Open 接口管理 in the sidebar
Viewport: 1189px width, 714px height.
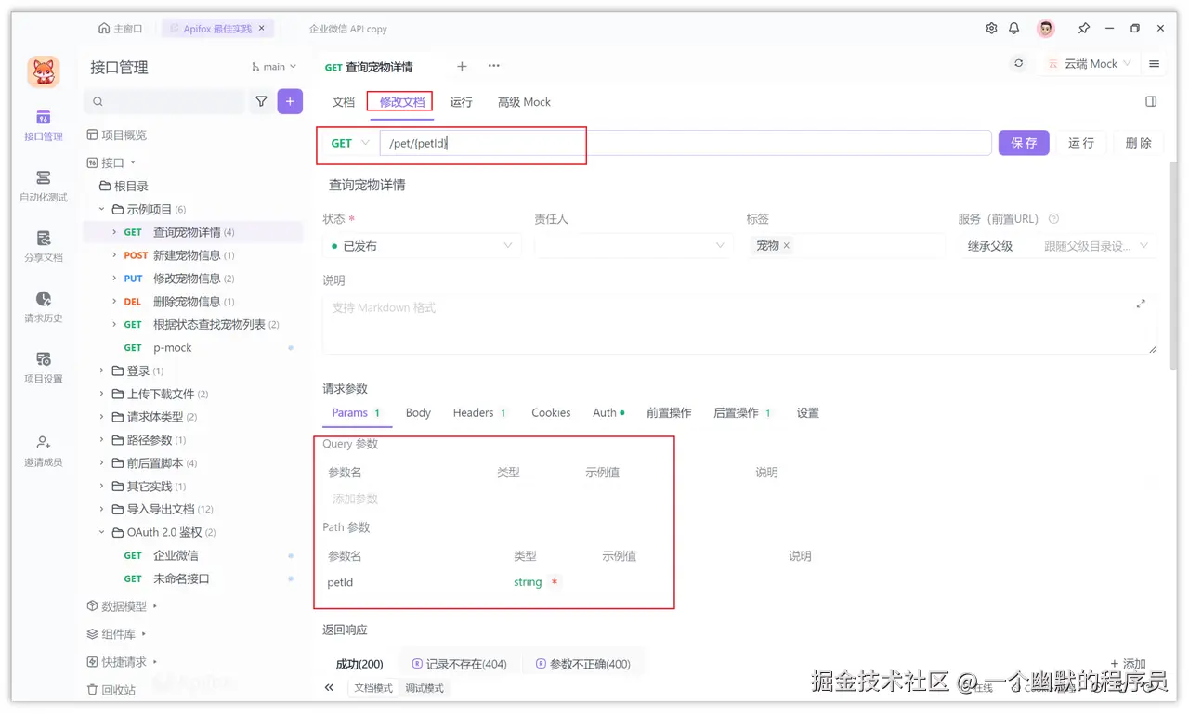(x=43, y=125)
